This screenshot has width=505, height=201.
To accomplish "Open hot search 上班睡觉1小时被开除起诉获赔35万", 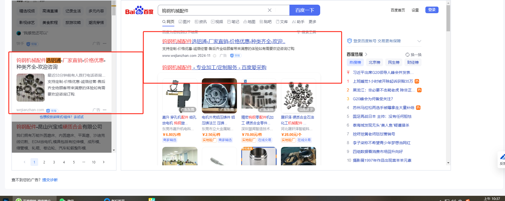I will point(383,81).
